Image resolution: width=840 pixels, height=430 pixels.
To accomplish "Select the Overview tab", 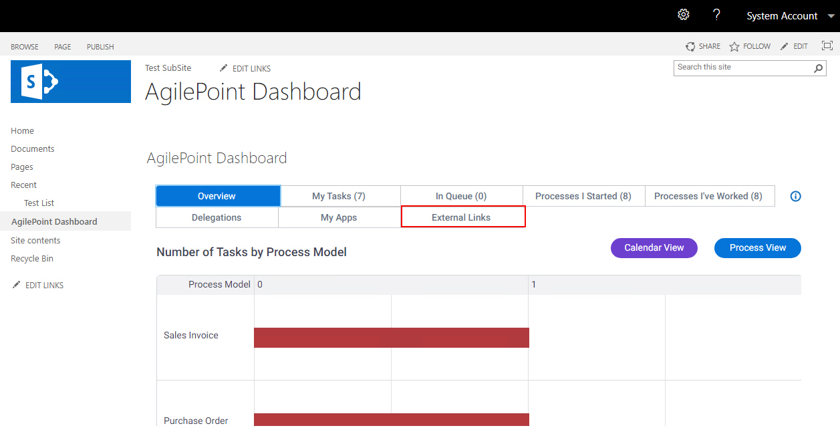I will pos(218,196).
